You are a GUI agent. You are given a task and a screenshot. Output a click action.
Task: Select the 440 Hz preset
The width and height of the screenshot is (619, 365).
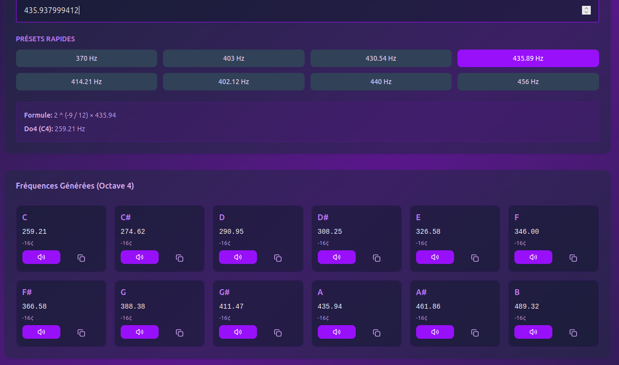[381, 82]
